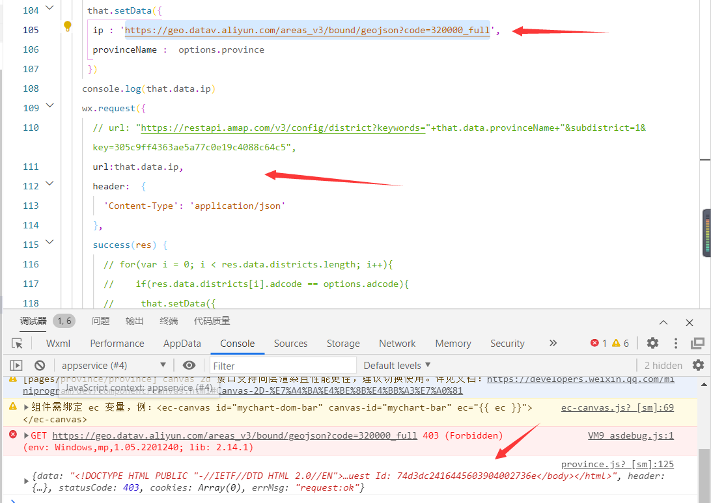Switch to the Wxml tab

coord(58,344)
